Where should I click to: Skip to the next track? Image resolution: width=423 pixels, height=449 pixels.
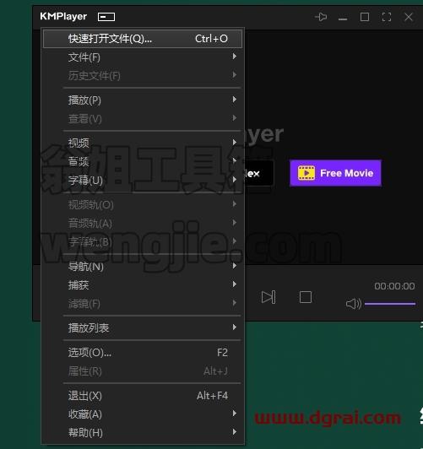(268, 297)
